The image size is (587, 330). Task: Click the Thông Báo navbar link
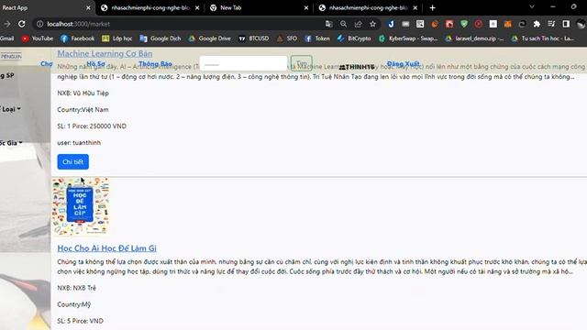tap(155, 63)
